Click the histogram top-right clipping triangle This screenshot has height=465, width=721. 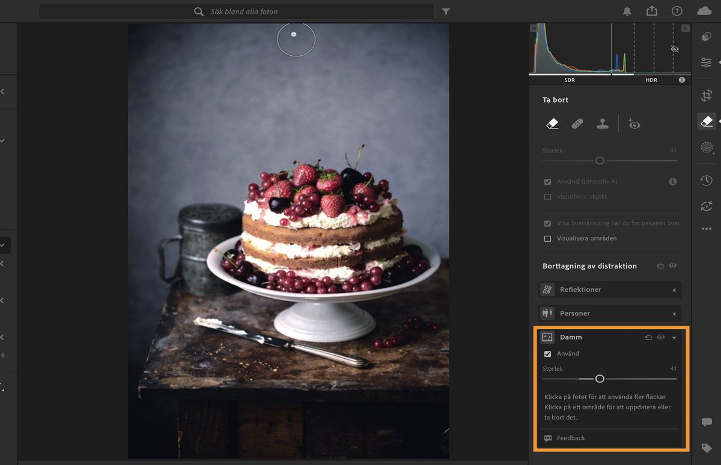click(x=686, y=28)
